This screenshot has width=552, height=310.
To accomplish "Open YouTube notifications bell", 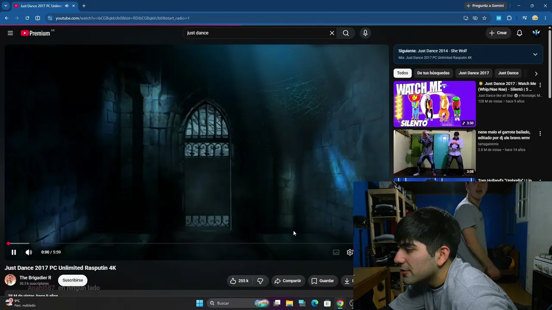I will tap(520, 33).
